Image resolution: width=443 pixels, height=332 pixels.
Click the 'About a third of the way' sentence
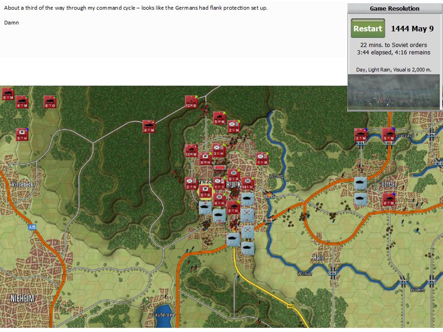pyautogui.click(x=136, y=8)
